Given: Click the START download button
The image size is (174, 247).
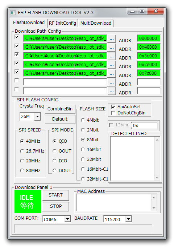Looking at the screenshot, I should 55,195.
